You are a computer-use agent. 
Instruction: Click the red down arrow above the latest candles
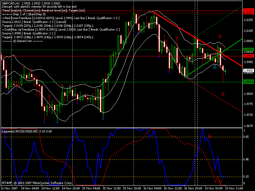[x=220, y=37]
